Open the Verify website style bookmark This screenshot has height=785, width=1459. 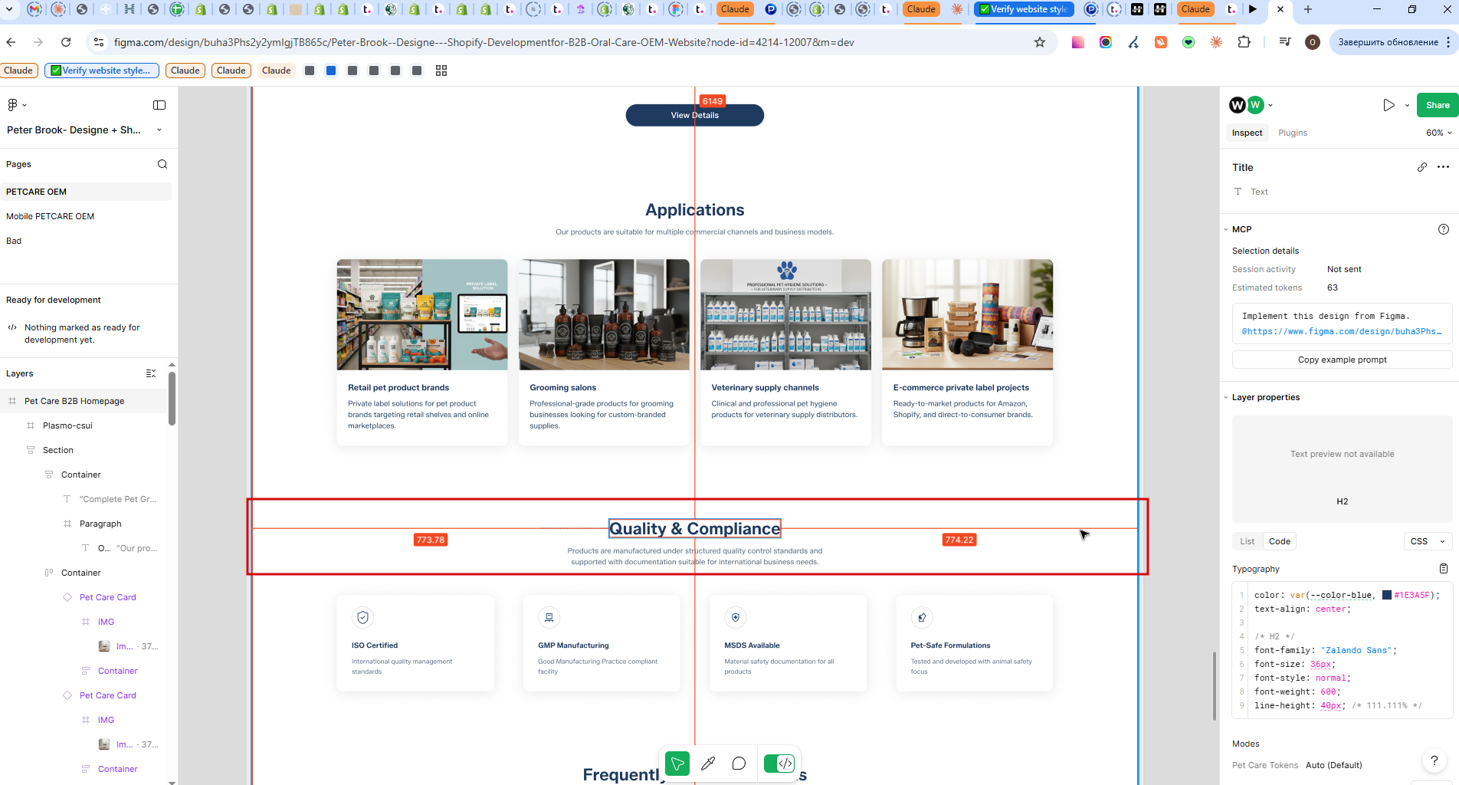click(102, 71)
